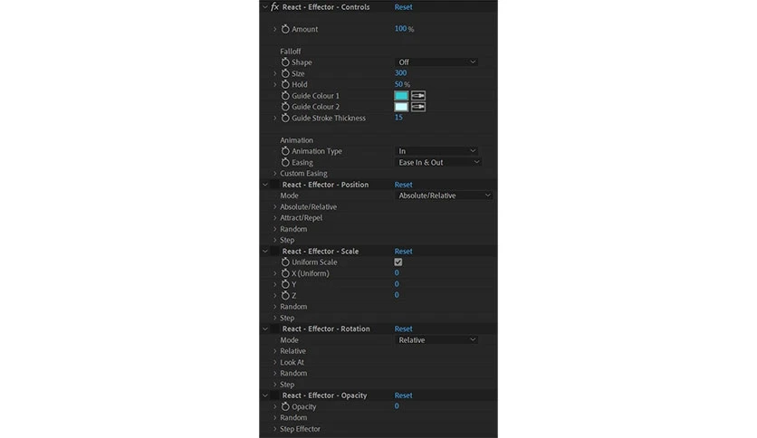Toggle the Amount stopwatch

(285, 29)
